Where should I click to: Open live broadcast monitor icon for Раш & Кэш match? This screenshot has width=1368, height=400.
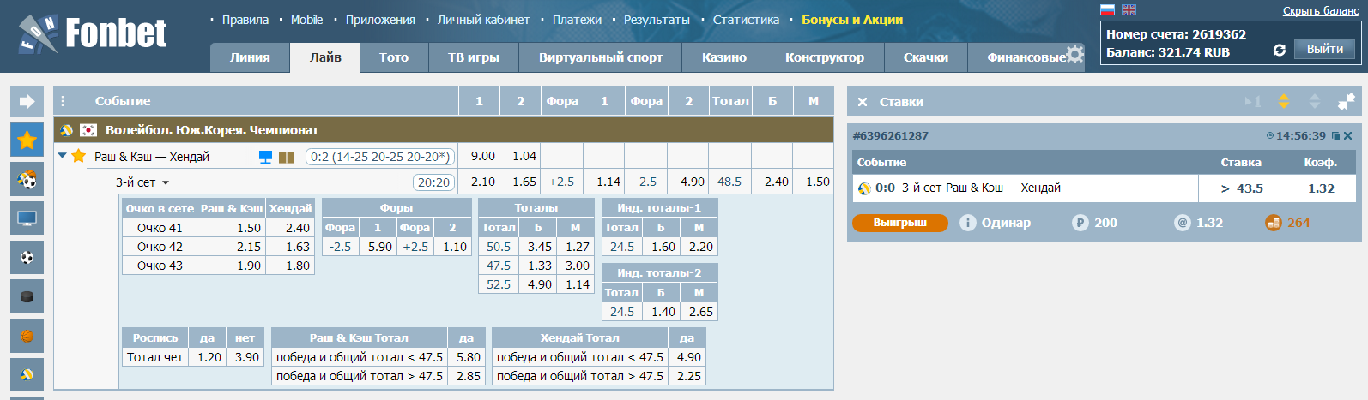coord(265,157)
